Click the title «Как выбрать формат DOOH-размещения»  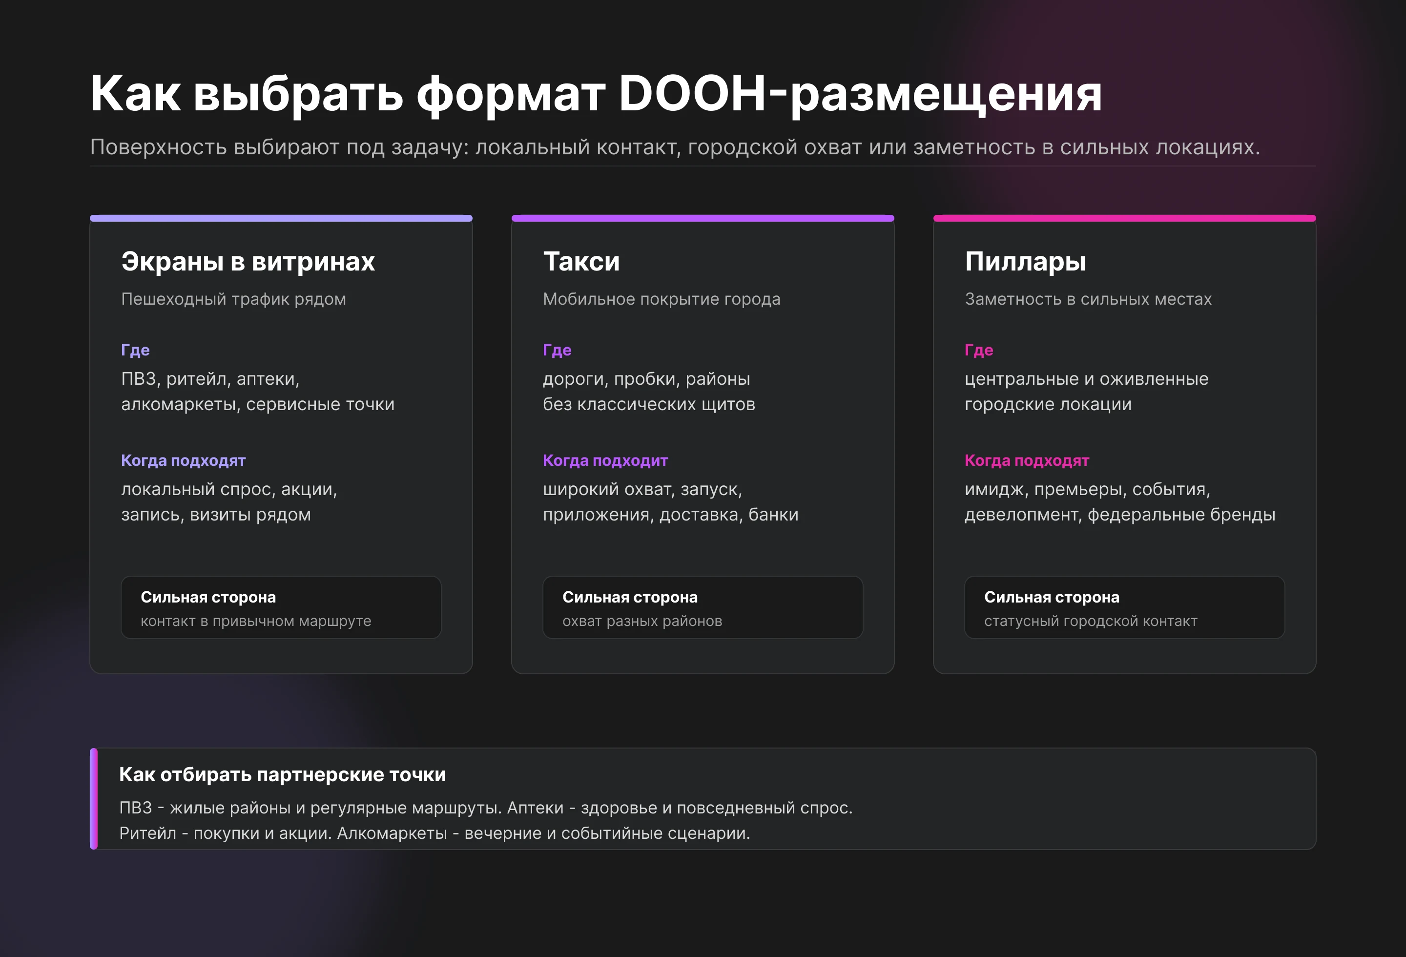[x=596, y=95]
